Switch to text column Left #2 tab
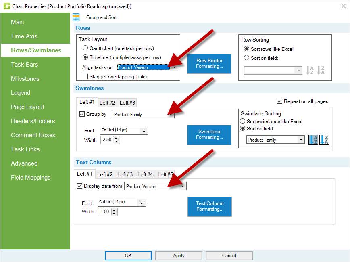Image resolution: width=350 pixels, height=262 pixels. [x=105, y=174]
